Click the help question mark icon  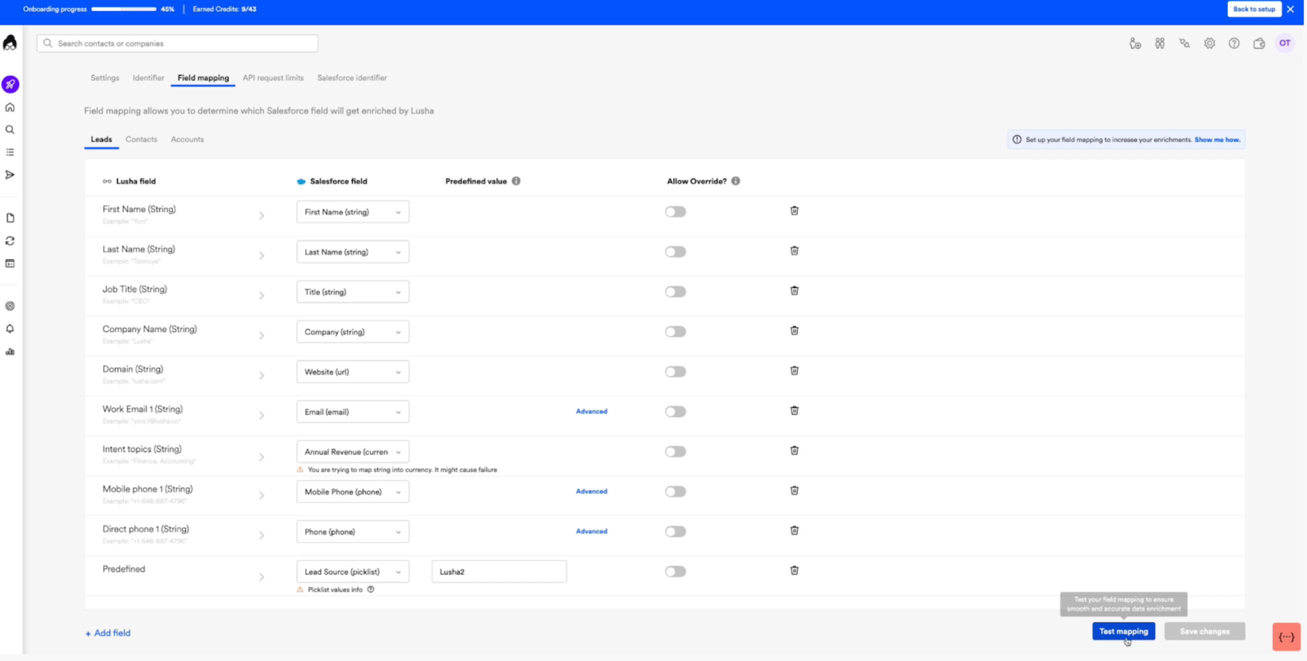point(1234,43)
